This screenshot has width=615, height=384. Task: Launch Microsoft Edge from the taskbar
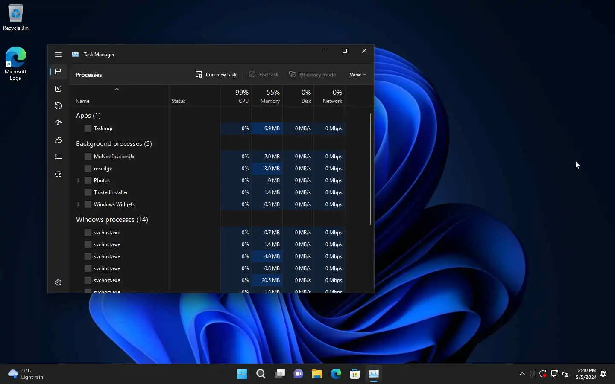point(336,374)
